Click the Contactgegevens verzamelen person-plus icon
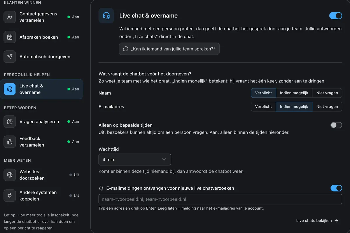Screen dimensions: 350x233 [x=10, y=17]
